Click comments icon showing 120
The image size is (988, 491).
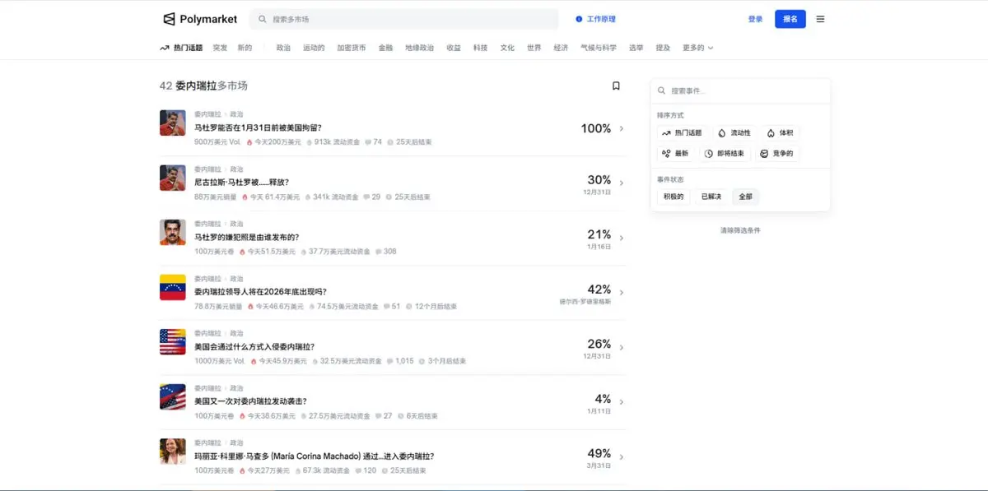point(358,470)
